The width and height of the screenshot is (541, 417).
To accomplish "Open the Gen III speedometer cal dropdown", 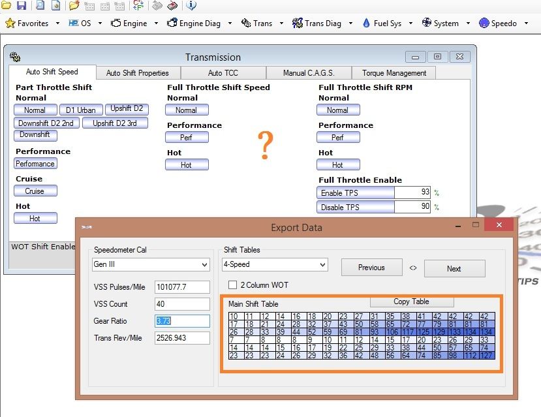I will coord(151,266).
